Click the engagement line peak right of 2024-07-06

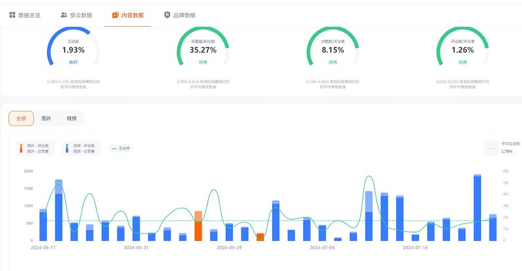[369, 177]
